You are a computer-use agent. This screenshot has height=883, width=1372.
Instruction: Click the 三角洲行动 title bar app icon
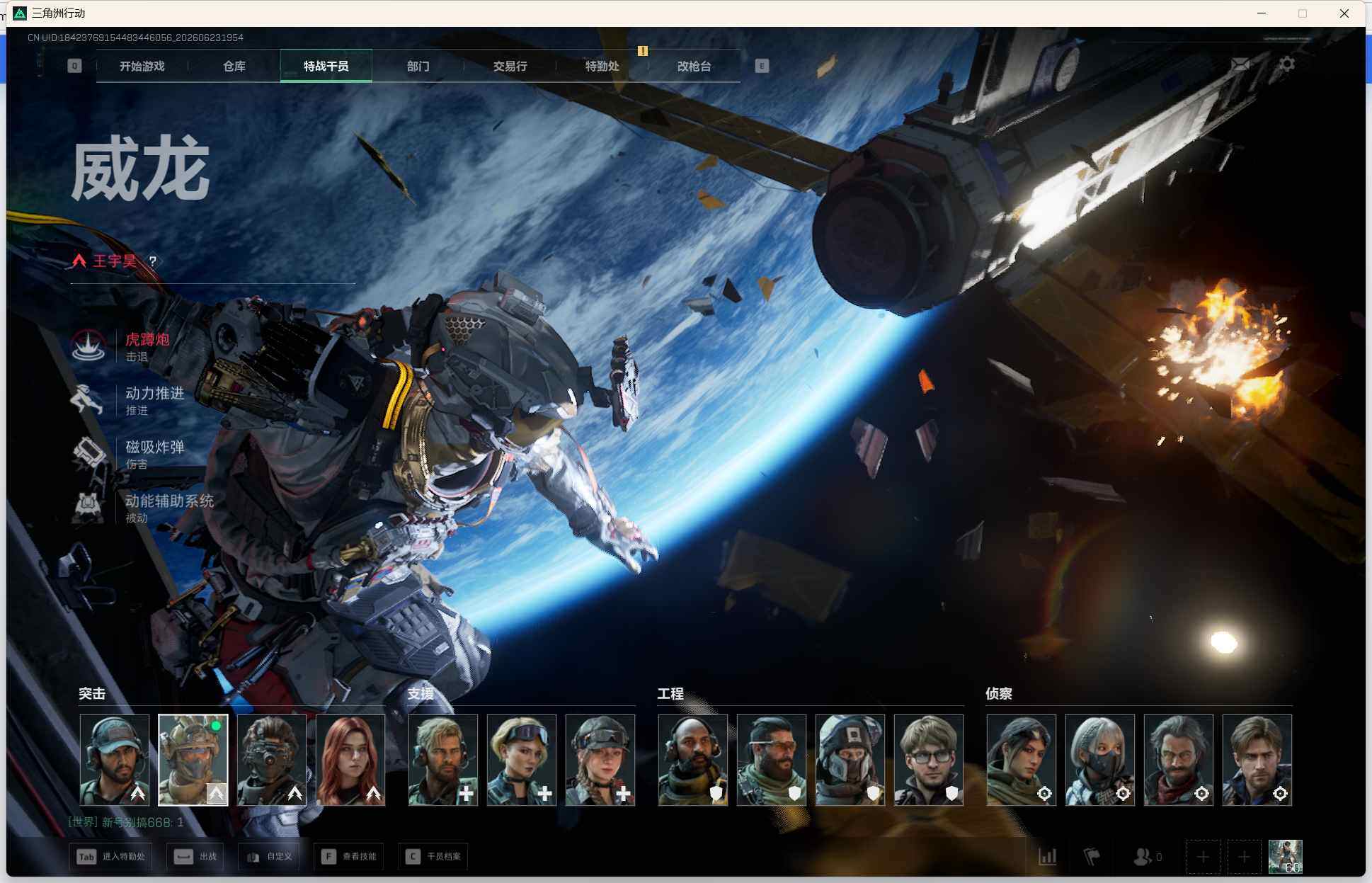point(20,13)
